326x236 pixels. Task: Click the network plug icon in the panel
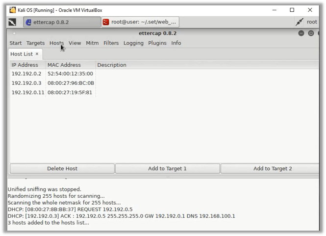300,22
